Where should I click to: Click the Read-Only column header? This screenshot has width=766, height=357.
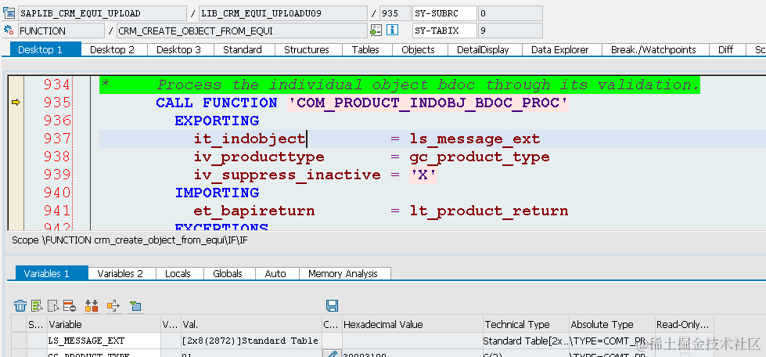[x=685, y=324]
